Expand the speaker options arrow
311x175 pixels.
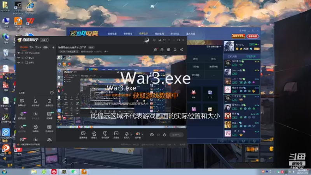(142, 134)
